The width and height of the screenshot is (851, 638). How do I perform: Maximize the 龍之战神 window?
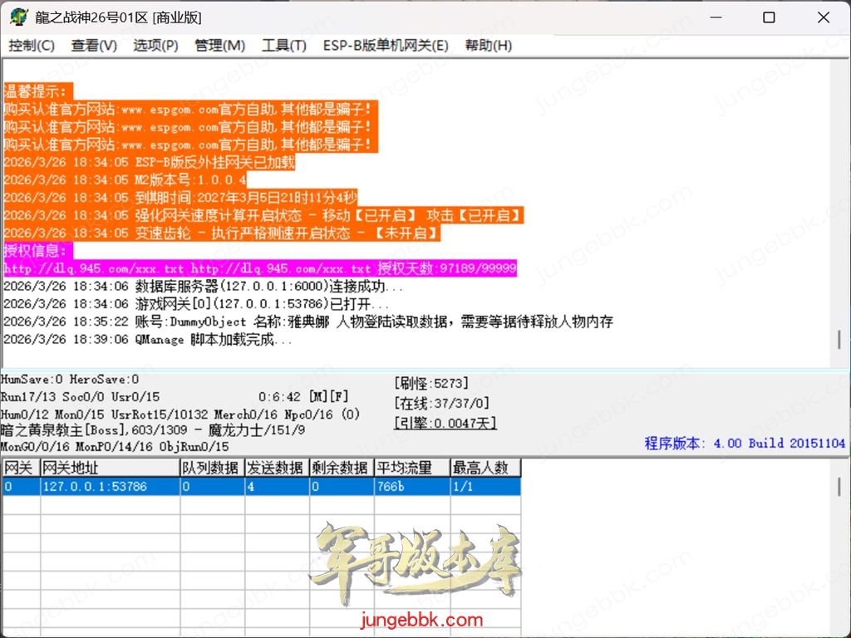click(769, 17)
